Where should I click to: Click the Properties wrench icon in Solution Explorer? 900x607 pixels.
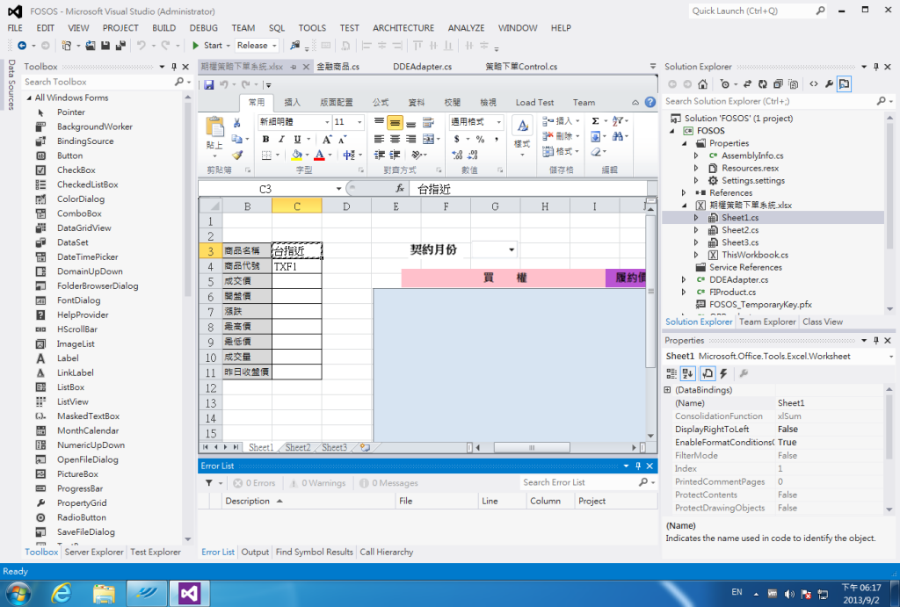(829, 84)
